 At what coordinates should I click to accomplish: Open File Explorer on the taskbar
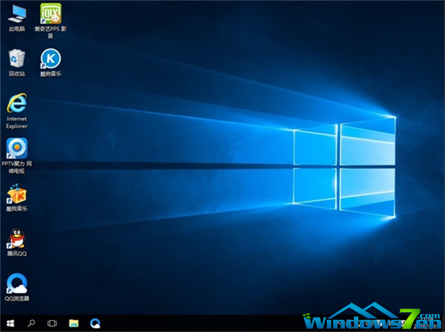click(73, 323)
